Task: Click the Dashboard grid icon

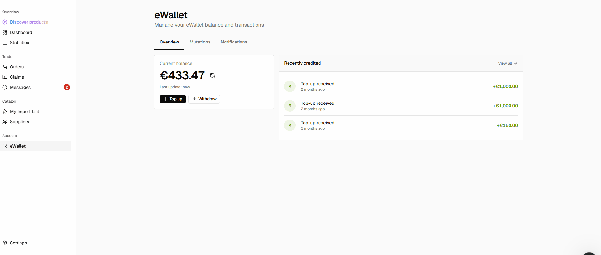Action: pos(5,32)
